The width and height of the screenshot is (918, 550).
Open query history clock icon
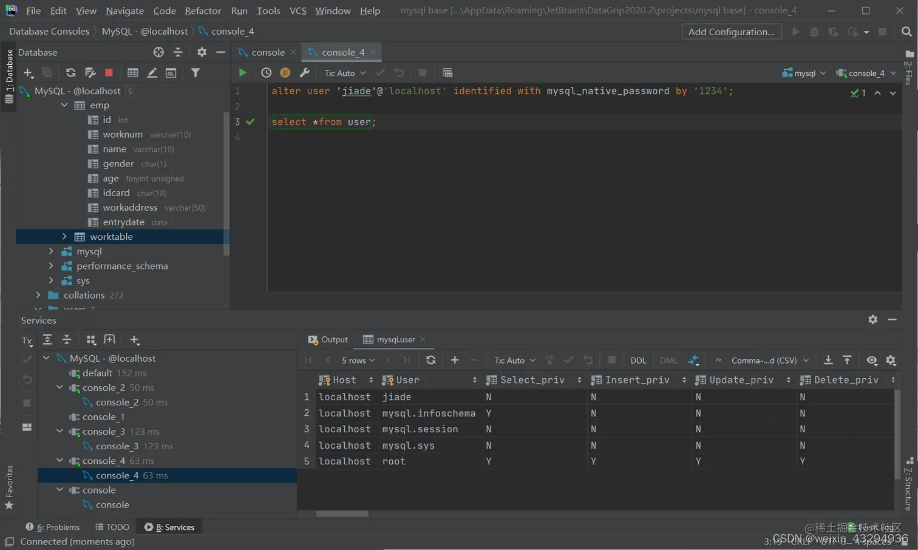(x=266, y=73)
